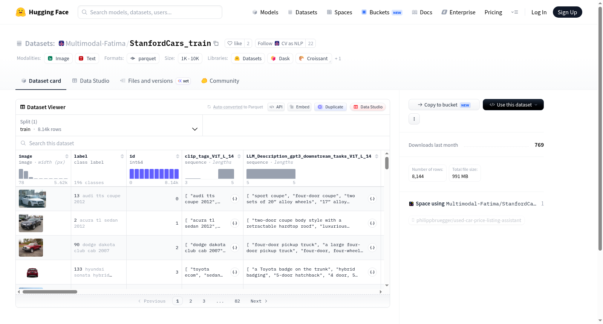This screenshot has height=324, width=603.
Task: Go to the Next page of rows
Action: [259, 301]
